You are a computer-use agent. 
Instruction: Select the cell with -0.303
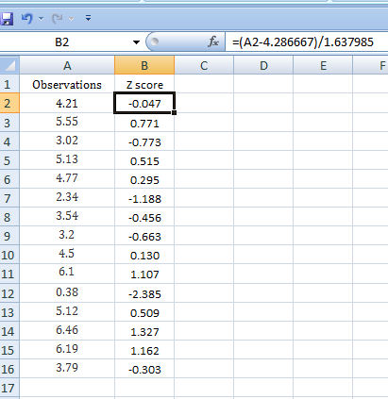point(144,368)
